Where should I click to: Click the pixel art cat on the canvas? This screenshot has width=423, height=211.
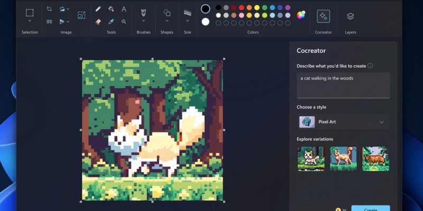156,142
